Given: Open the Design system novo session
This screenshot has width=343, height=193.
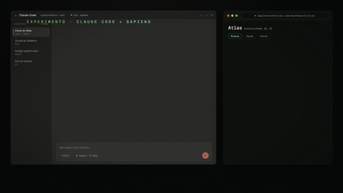Looking at the screenshot, I should (x=31, y=52).
